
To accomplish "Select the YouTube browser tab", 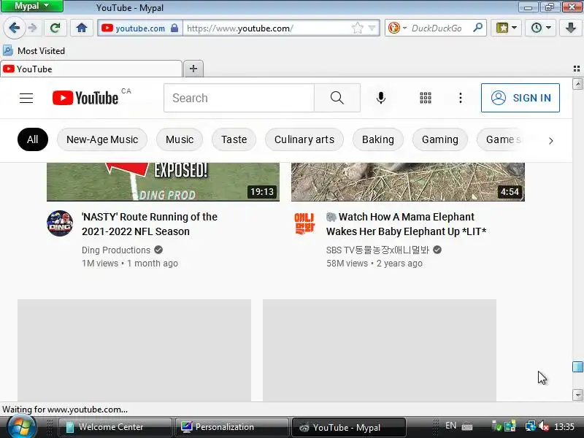I will click(91, 69).
